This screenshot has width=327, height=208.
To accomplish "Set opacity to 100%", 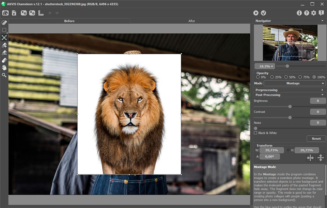I will (x=314, y=77).
